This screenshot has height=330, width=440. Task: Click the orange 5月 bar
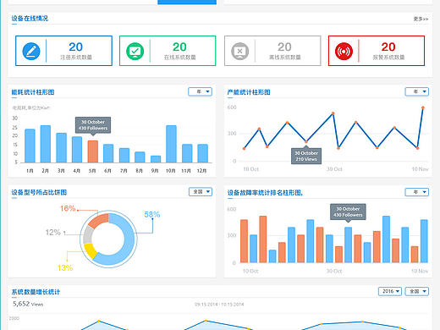click(x=93, y=151)
